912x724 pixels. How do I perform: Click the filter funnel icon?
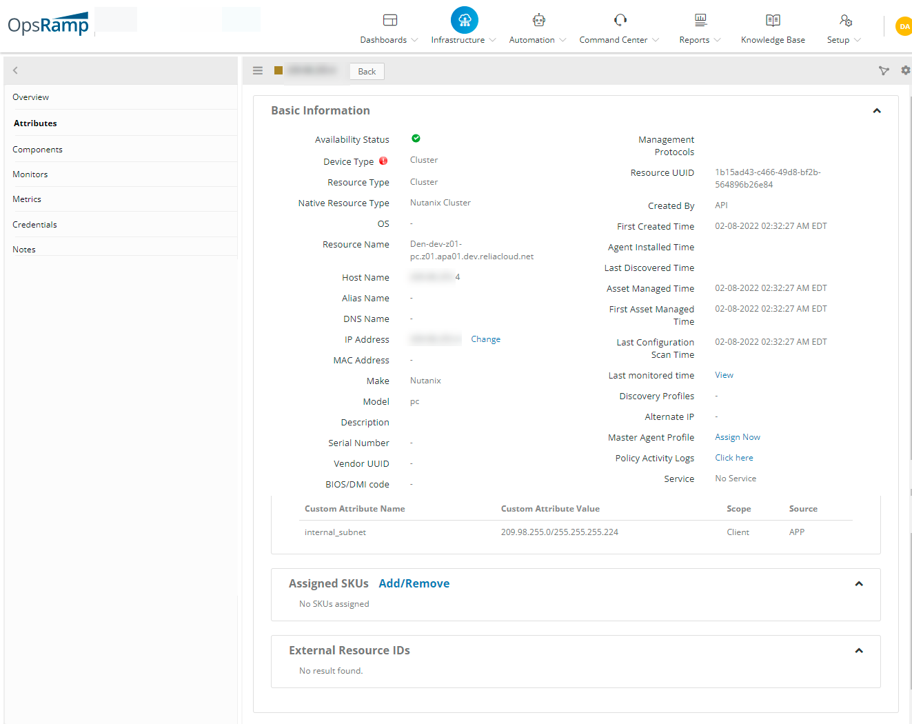click(884, 70)
